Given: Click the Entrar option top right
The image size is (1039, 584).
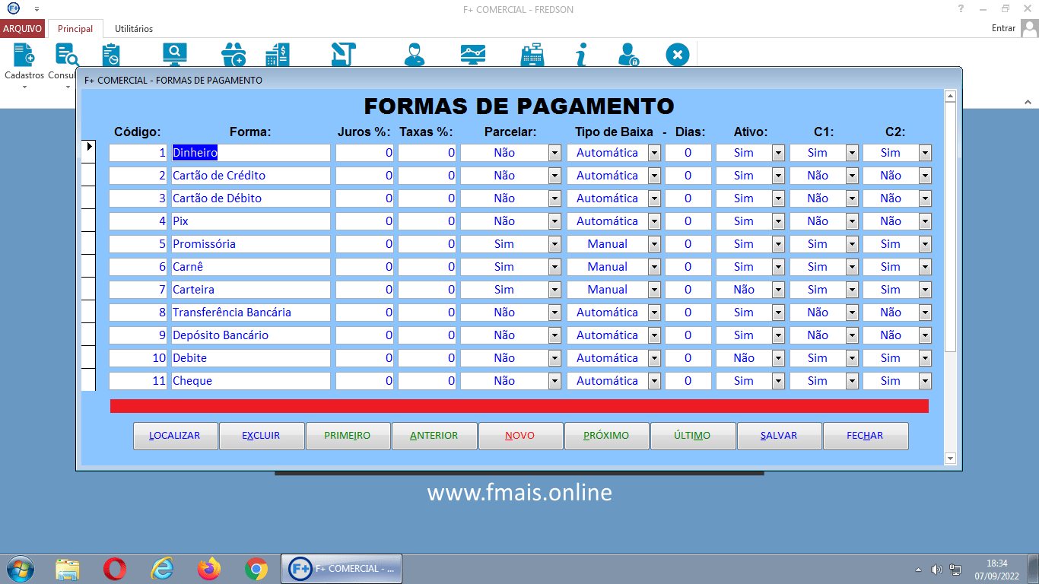Looking at the screenshot, I should click(x=1006, y=27).
